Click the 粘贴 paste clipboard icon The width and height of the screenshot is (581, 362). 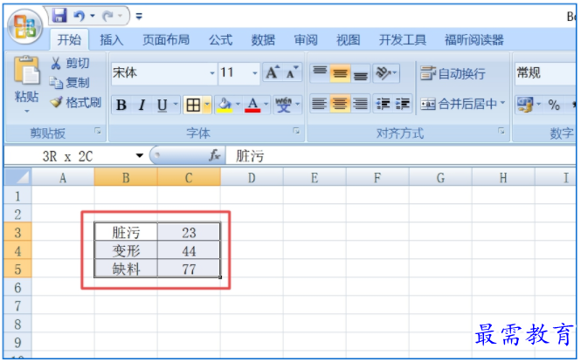point(26,71)
